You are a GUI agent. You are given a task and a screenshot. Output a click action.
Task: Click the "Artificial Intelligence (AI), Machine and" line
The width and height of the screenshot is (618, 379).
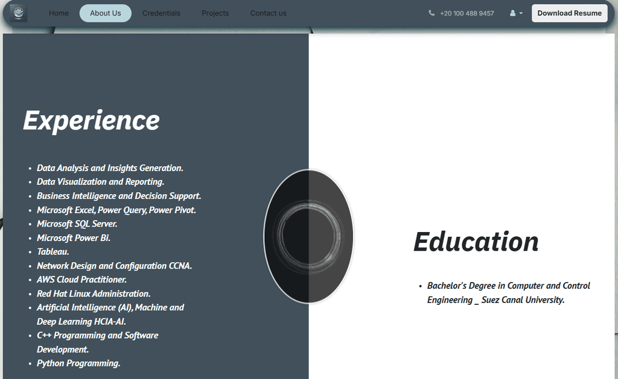coord(110,308)
